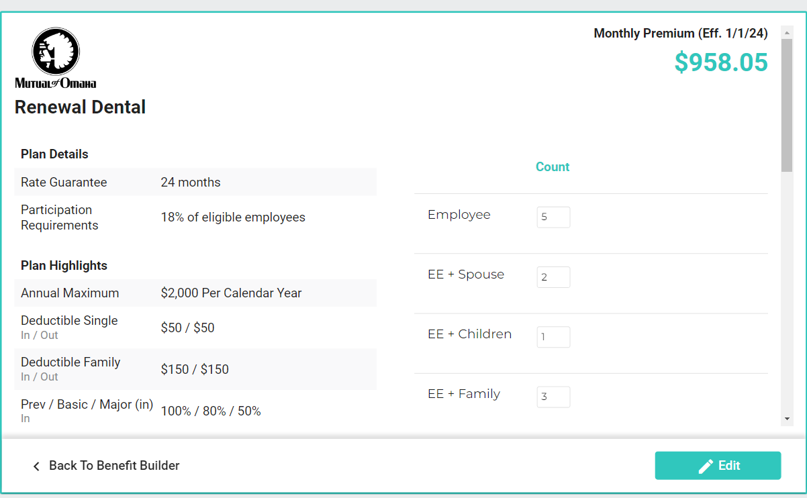Click the Plan Details section heading
This screenshot has height=498, width=807.
[54, 154]
